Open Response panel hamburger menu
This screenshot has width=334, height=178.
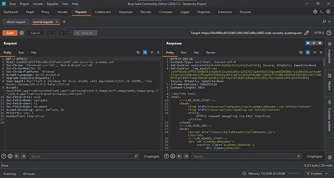[x=321, y=52]
